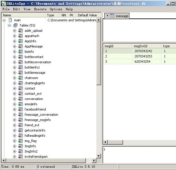The width and height of the screenshot is (176, 170).
Task: Collapse the Tables (53) node
Action: [9, 25]
